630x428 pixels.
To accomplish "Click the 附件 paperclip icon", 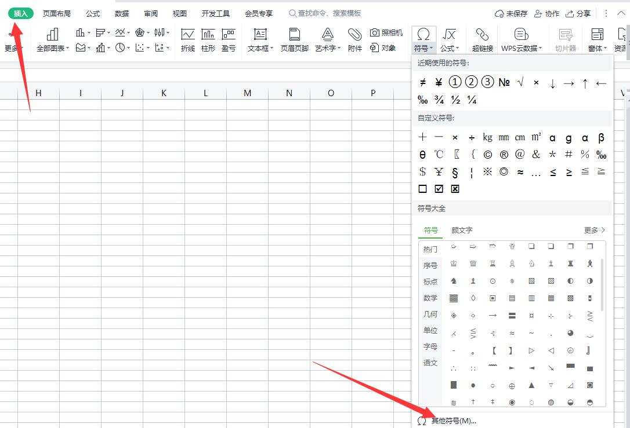I will 355,40.
